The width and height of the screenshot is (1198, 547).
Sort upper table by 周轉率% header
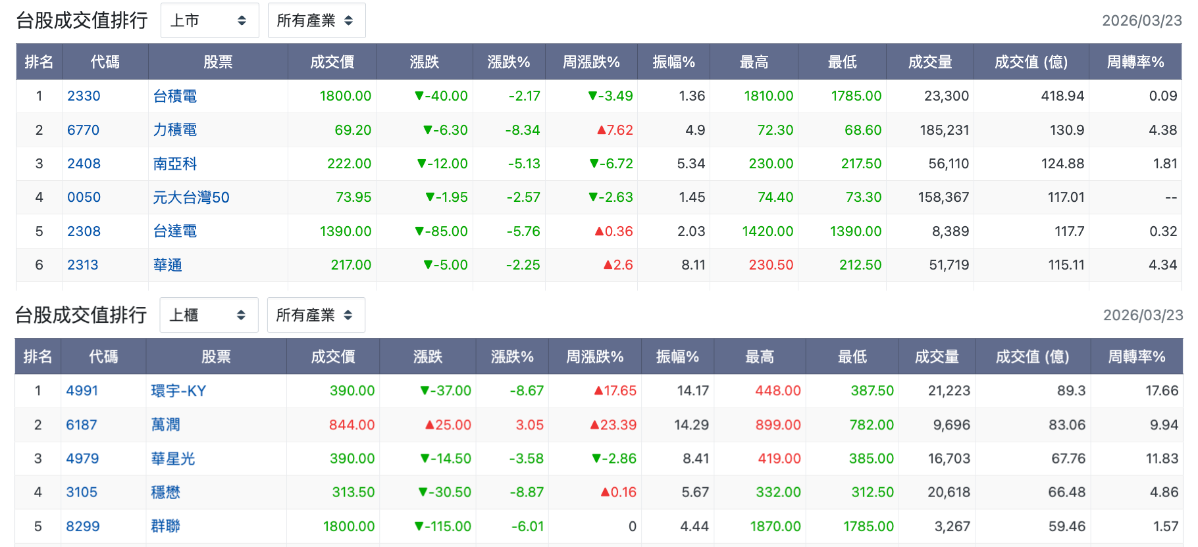click(1135, 62)
